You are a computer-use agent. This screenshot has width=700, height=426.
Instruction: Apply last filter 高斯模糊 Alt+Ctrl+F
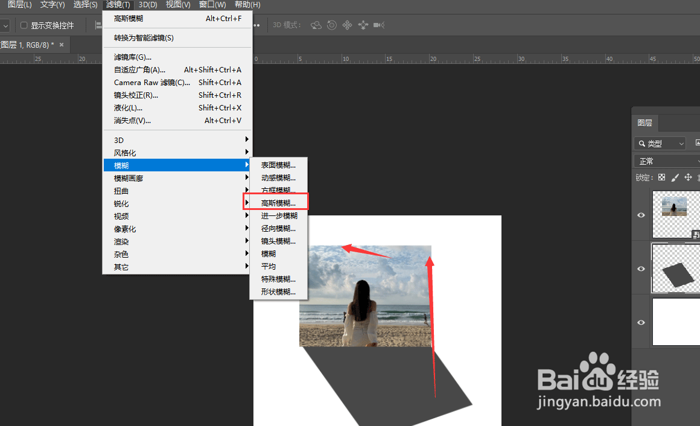click(x=177, y=19)
